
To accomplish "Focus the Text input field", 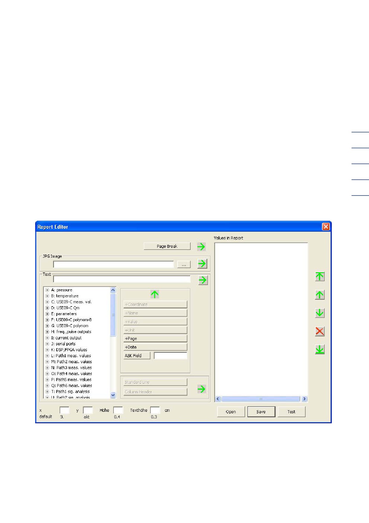I will tap(122, 279).
